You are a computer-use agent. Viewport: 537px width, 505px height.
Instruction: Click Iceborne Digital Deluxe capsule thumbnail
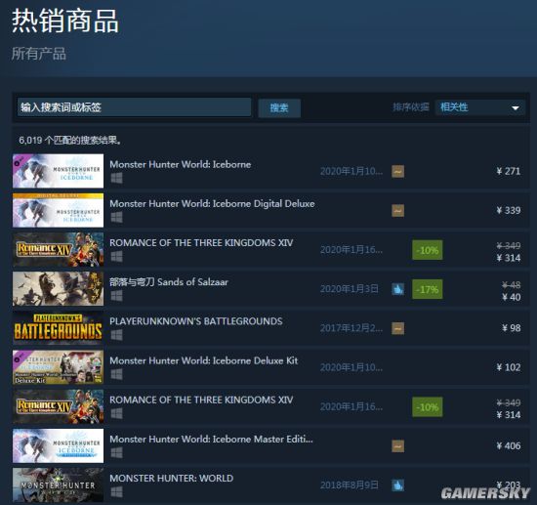pyautogui.click(x=58, y=210)
